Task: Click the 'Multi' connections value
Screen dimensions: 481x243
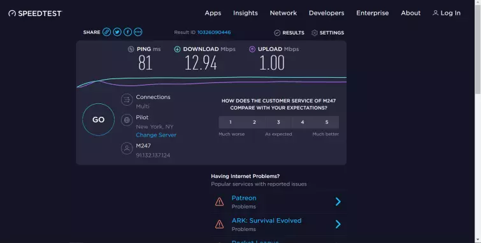Action: pyautogui.click(x=143, y=107)
